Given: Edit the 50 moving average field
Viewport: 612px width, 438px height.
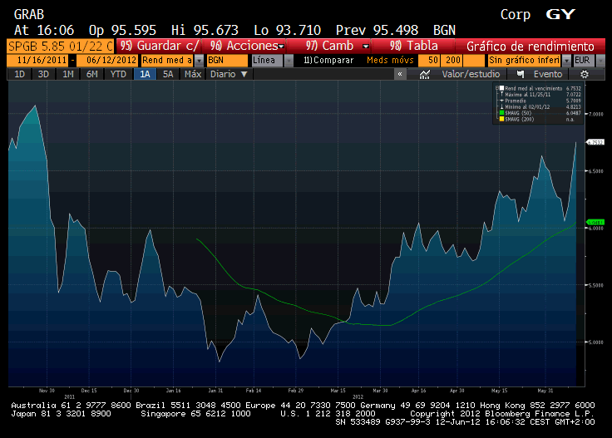Looking at the screenshot, I should click(429, 60).
